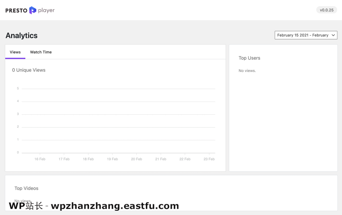
Task: Click the 21 Feb axis label
Action: pyautogui.click(x=161, y=159)
